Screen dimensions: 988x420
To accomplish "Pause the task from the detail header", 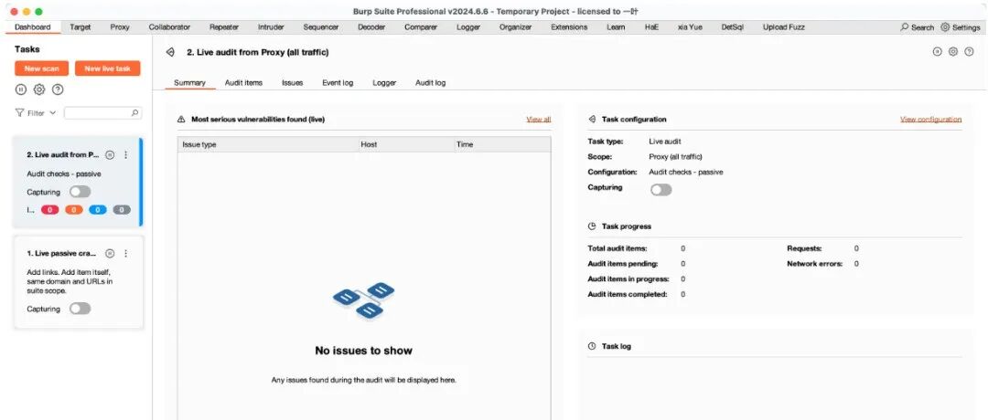I will click(x=937, y=51).
